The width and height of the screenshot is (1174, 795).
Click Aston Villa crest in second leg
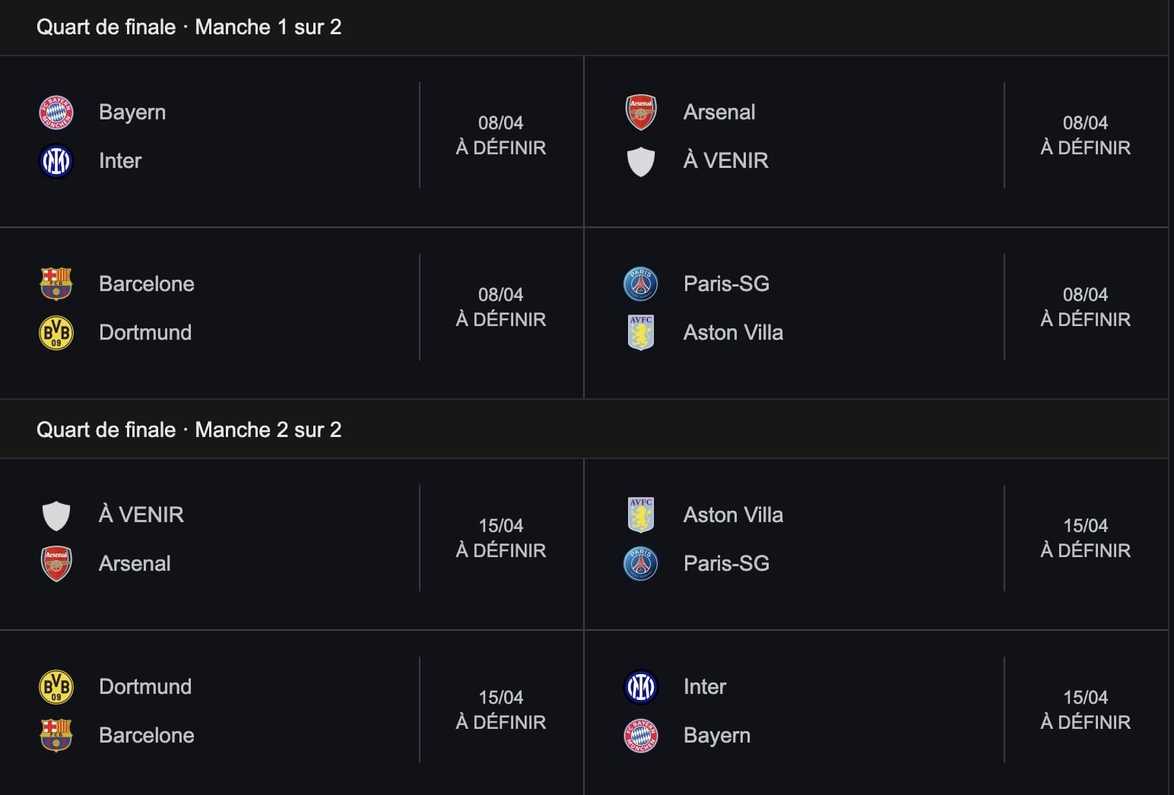pyautogui.click(x=640, y=515)
